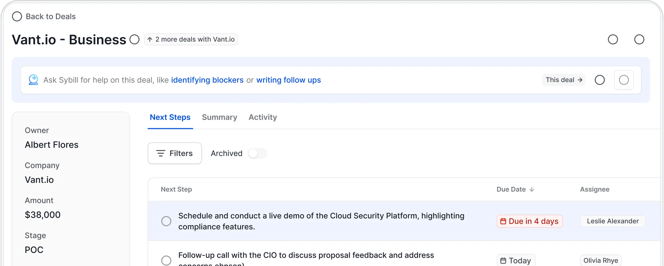The height and width of the screenshot is (266, 664).
Task: Click the Archived label text
Action: [x=226, y=153]
